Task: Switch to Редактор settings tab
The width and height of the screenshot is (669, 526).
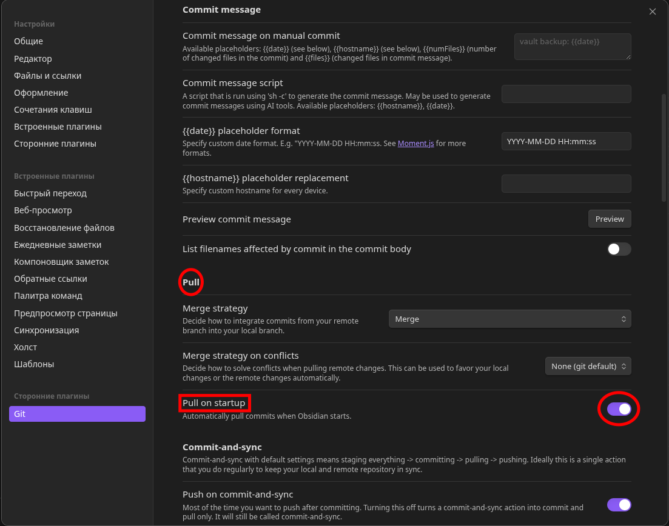Action: [x=33, y=59]
